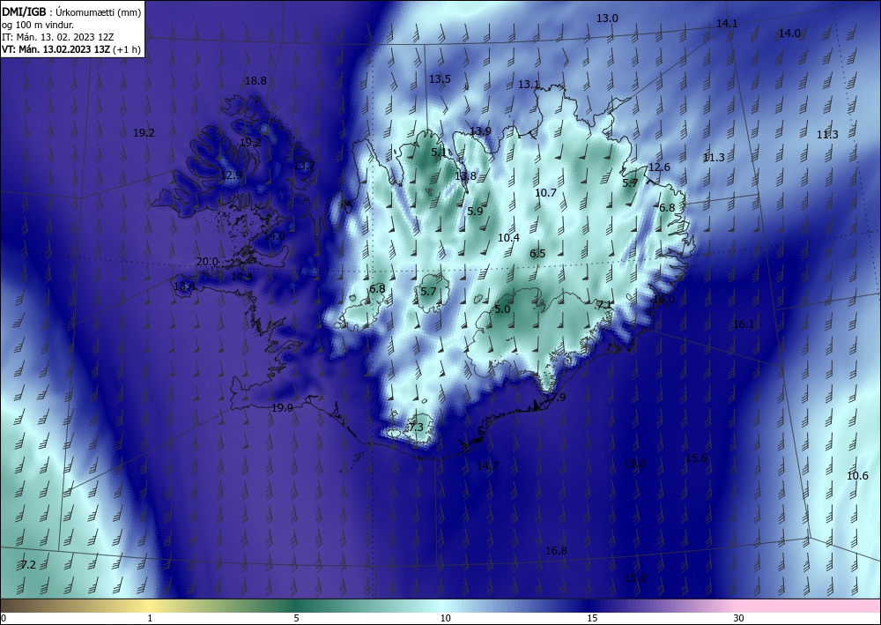Screen dimensions: 881x625
Task: Click the 19.9 value on the map
Action: click(282, 408)
